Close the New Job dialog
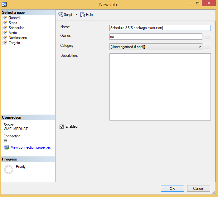 pos(209,3)
